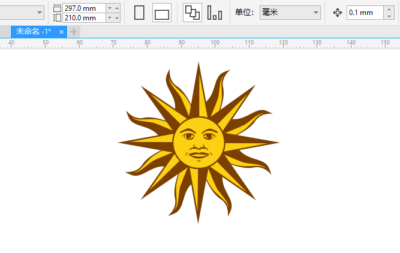Apply page layout to all pages
Screen dimensions: 400x253
coord(193,13)
